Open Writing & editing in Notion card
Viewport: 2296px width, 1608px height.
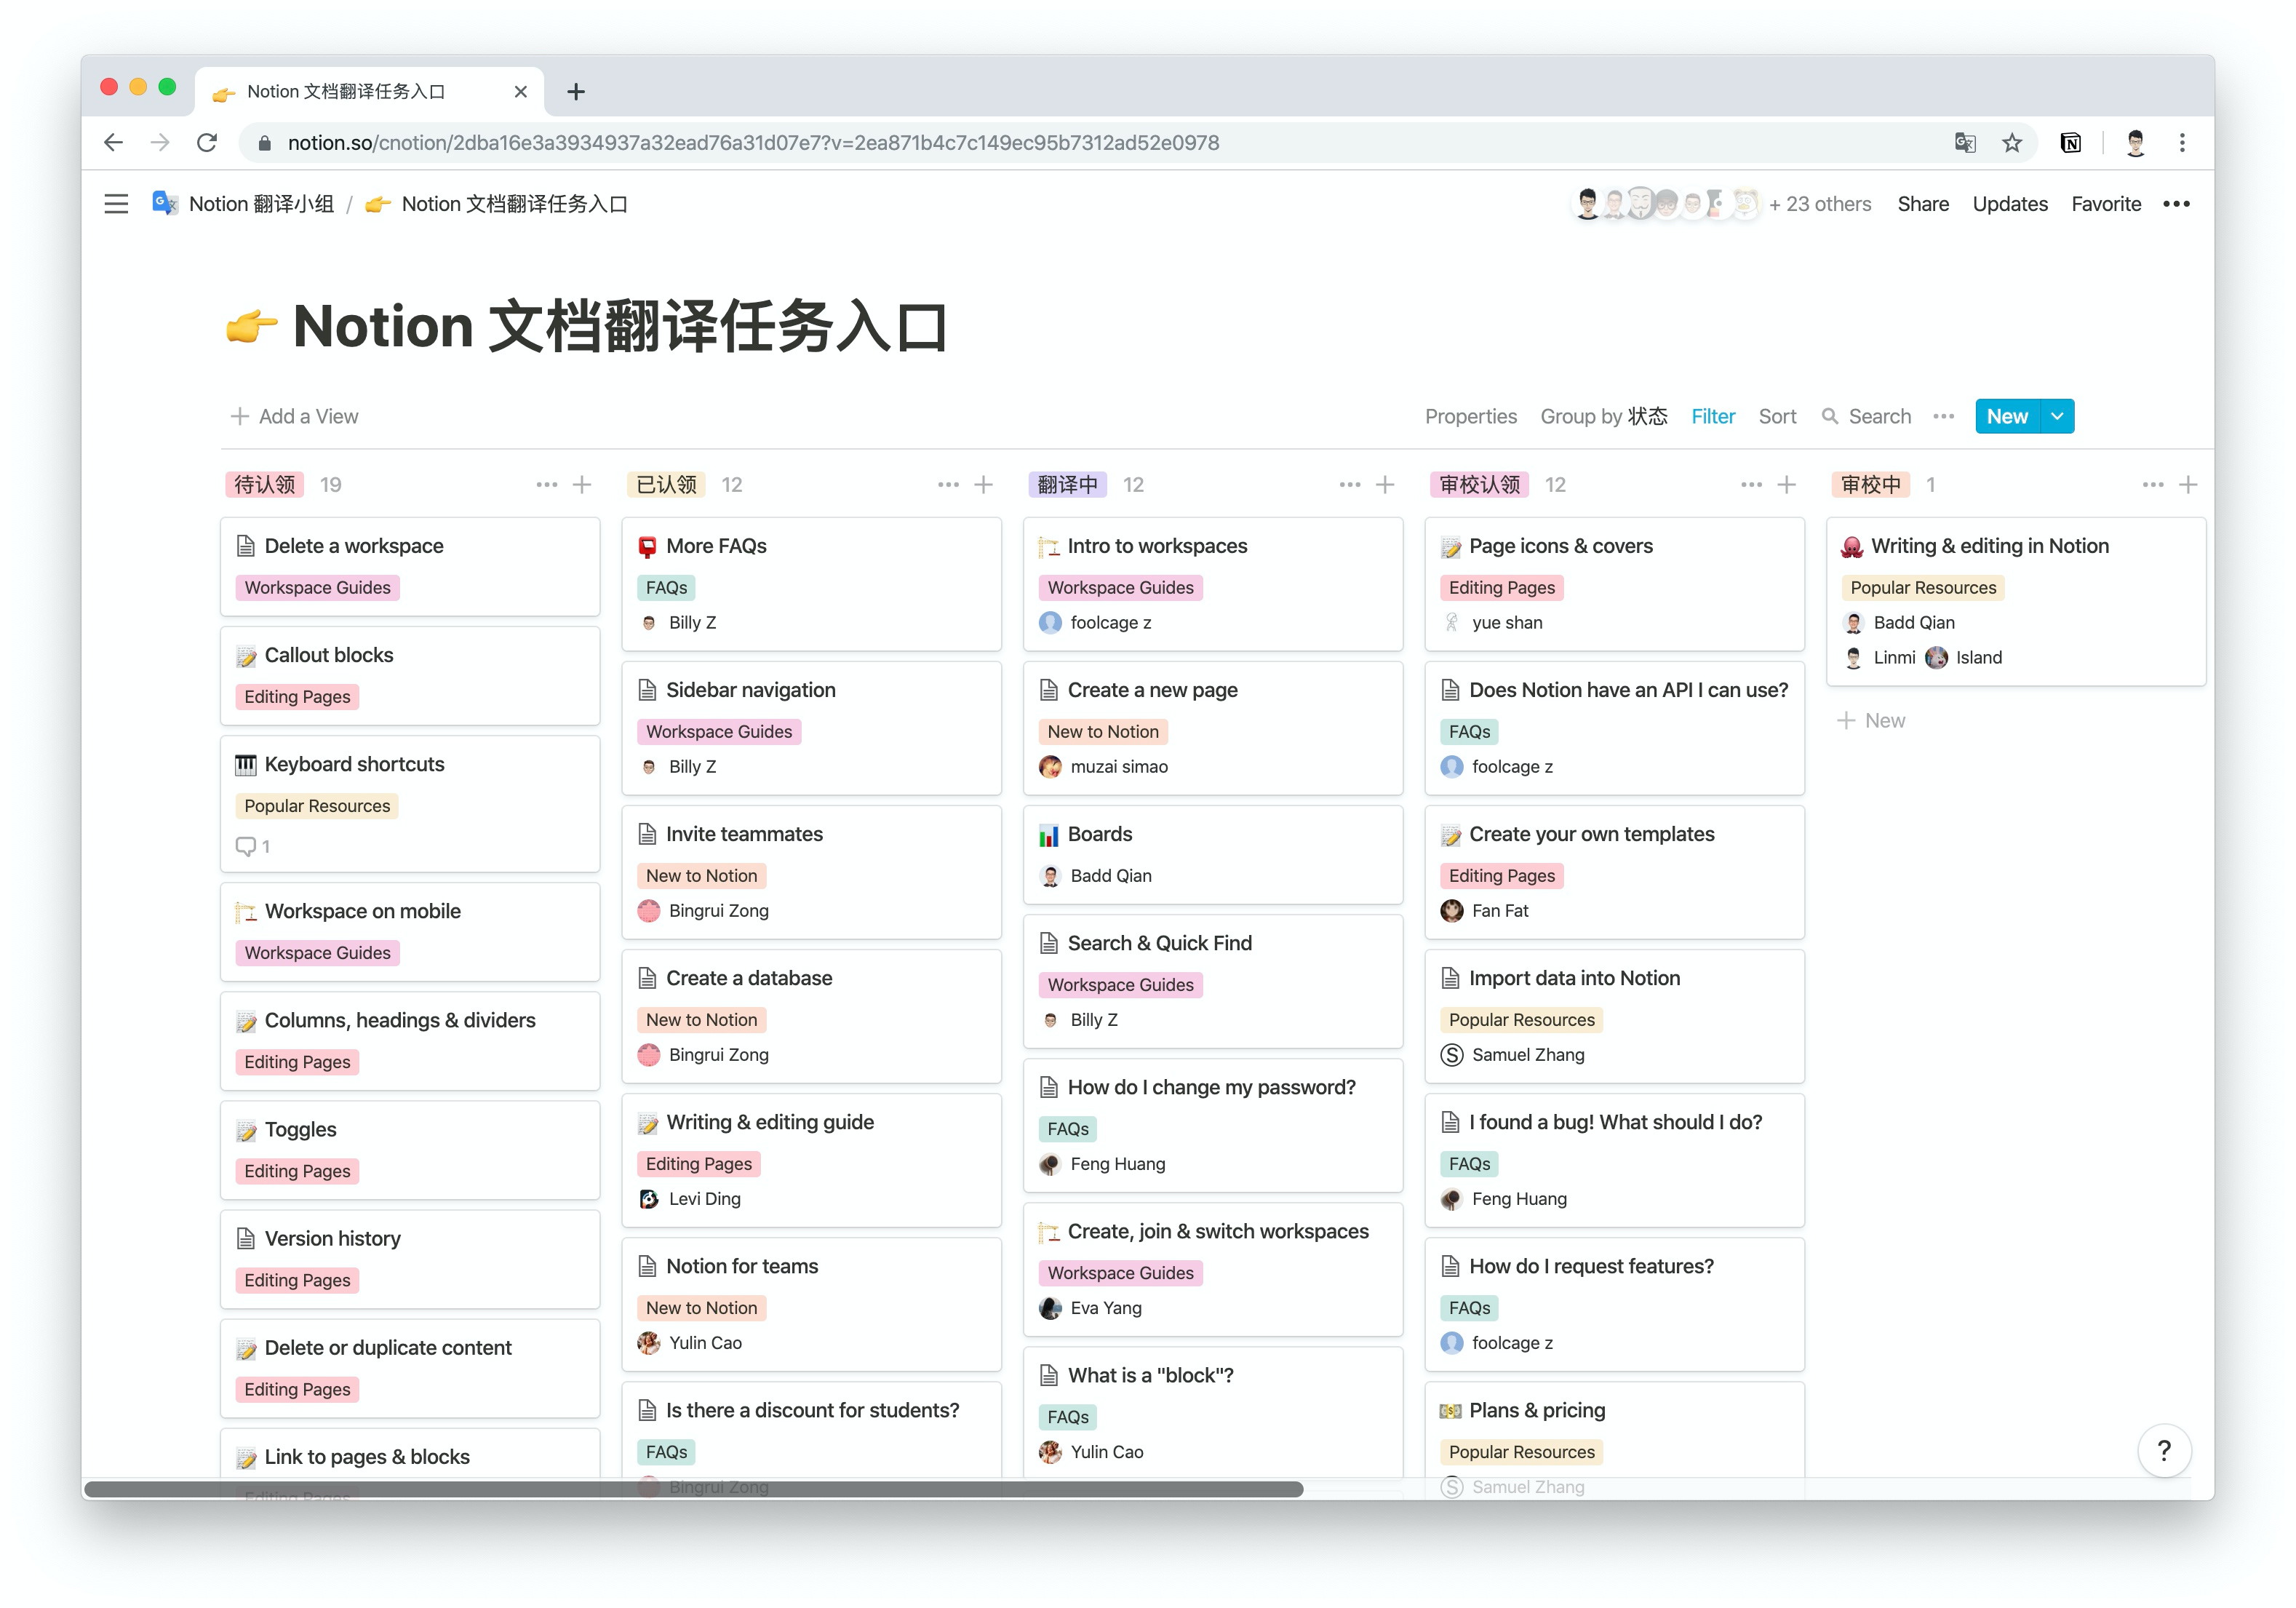tap(2016, 601)
